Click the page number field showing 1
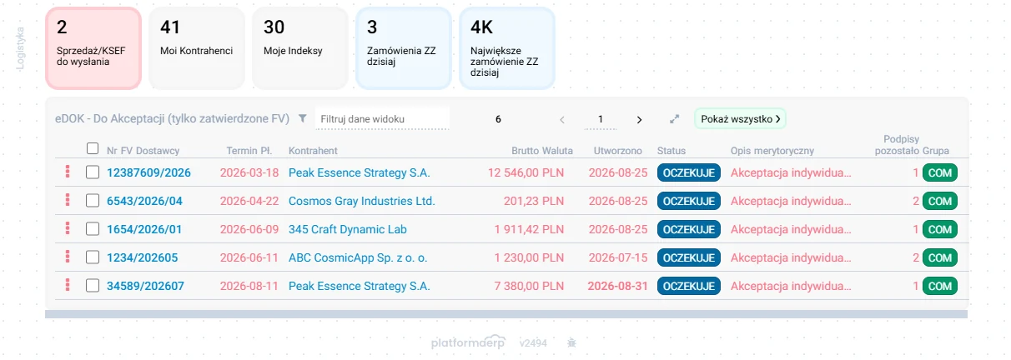This screenshot has height=360, width=1011. 601,119
